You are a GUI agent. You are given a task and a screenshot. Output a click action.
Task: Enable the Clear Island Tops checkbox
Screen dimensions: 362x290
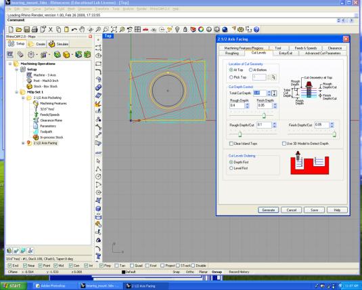click(231, 144)
